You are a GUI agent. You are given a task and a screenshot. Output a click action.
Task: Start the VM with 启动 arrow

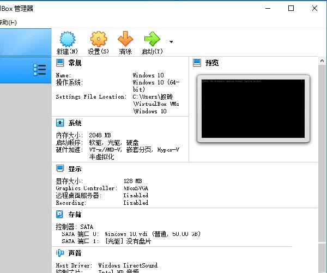[x=152, y=39]
